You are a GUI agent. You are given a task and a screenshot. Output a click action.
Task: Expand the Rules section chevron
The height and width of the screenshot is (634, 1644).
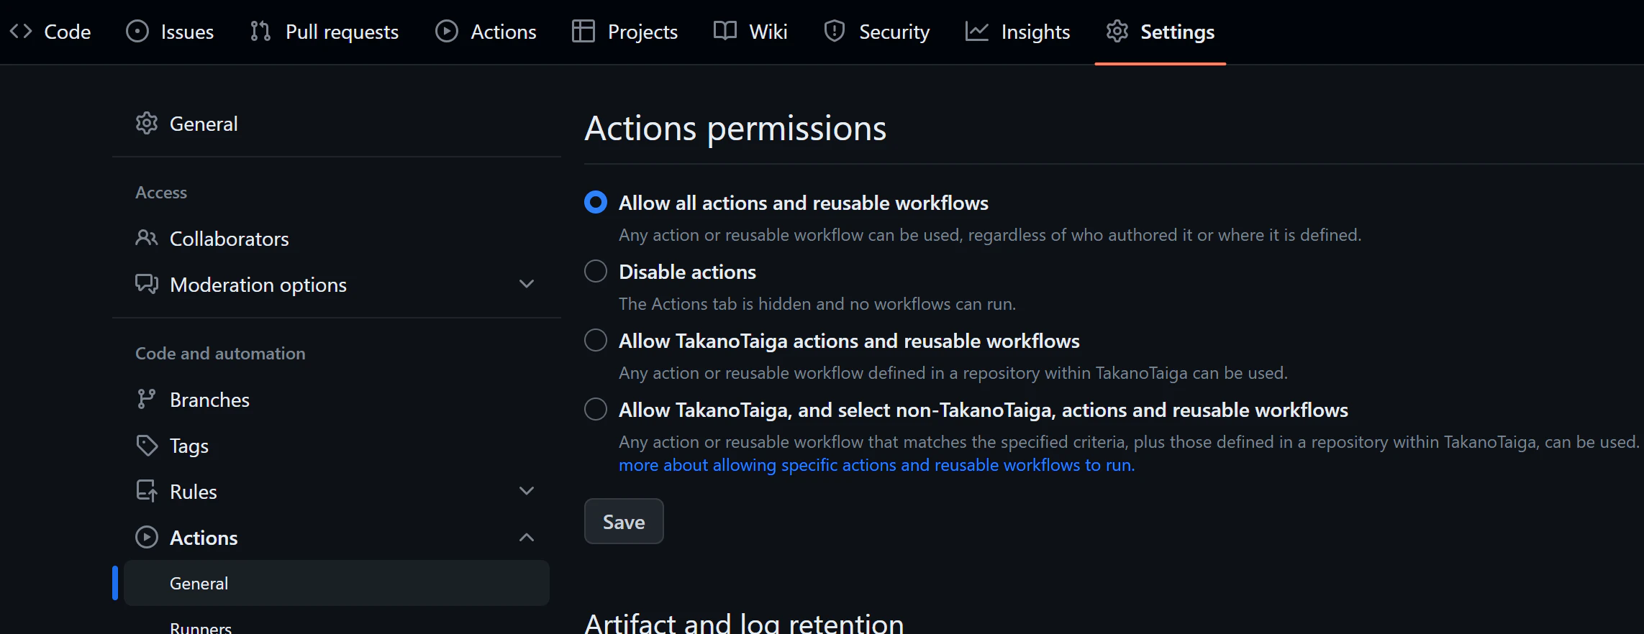(527, 491)
